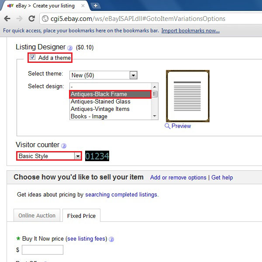Select Antiques-Vintage Items design

pyautogui.click(x=110, y=109)
